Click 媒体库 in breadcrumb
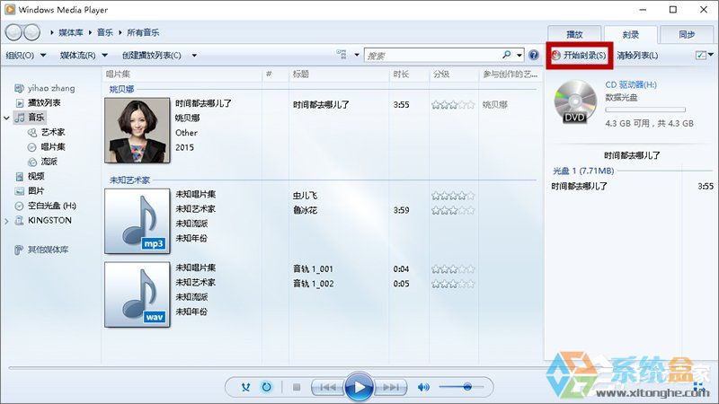 pos(71,32)
